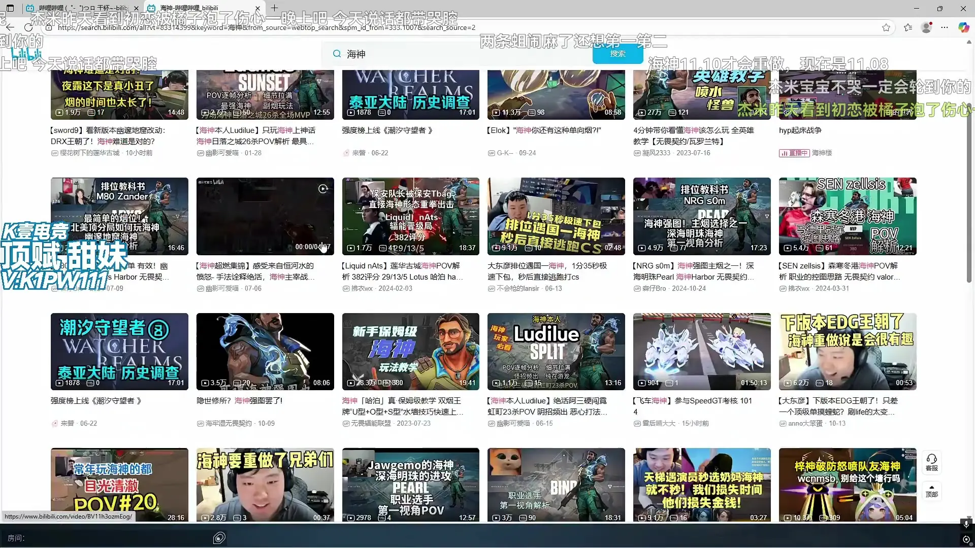Switch to the 哔哩哔哩 干杯 homepage tab

click(x=81, y=8)
